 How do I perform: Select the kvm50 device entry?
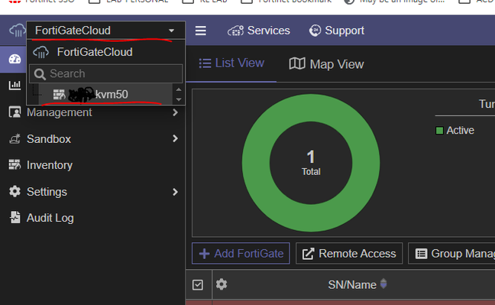pos(105,94)
